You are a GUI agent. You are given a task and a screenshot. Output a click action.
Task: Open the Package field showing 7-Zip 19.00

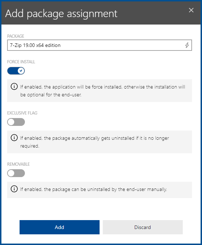[x=100, y=45]
